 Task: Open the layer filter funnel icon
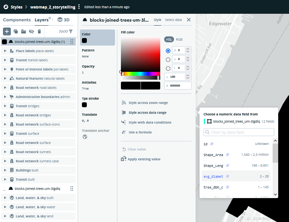tap(71, 31)
